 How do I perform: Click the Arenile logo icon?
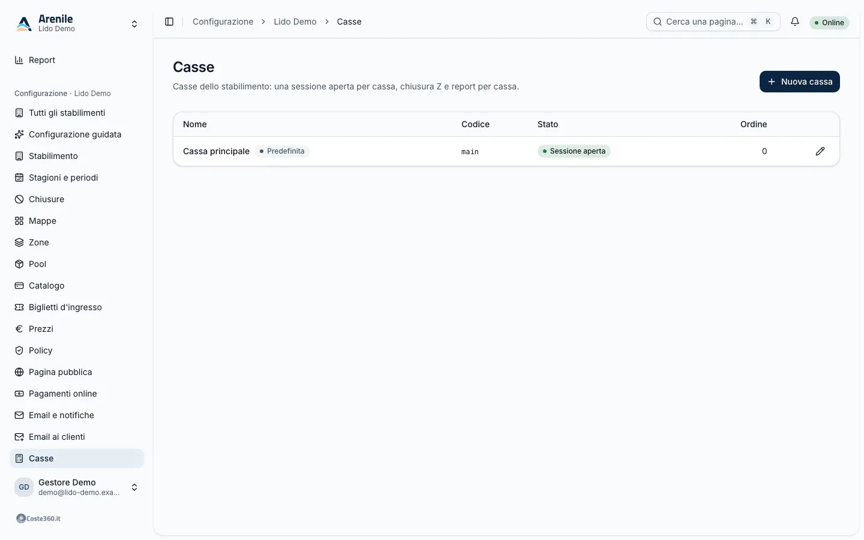pyautogui.click(x=24, y=23)
